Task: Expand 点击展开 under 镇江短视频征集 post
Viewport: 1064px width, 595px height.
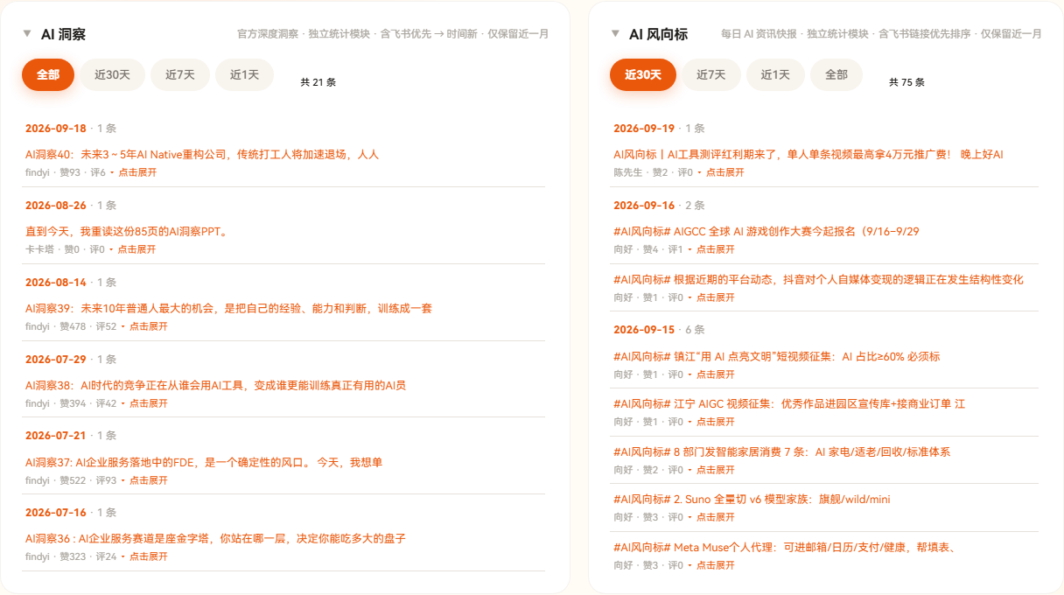Action: (x=716, y=374)
